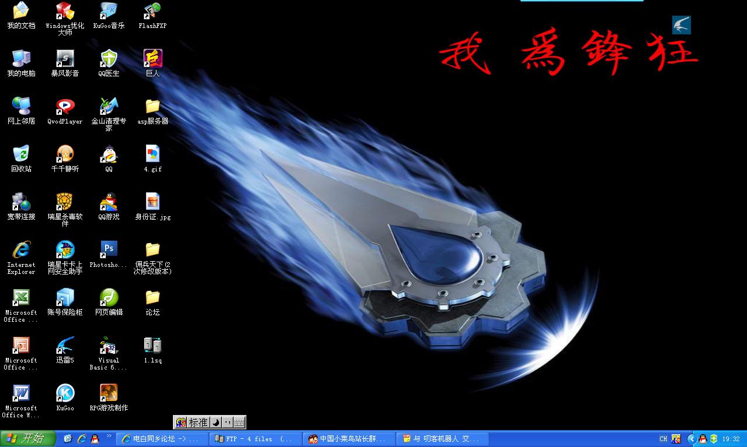Expand hidden system tray icons arrow
The height and width of the screenshot is (447, 747).
(692, 439)
